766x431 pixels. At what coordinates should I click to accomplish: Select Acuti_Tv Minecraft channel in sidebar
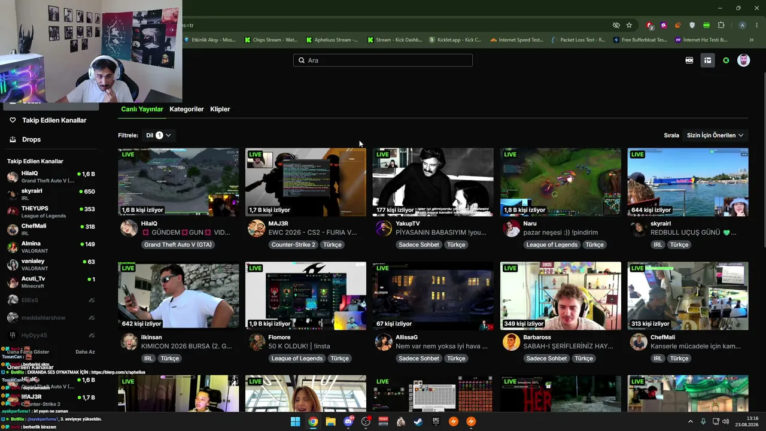(51, 282)
